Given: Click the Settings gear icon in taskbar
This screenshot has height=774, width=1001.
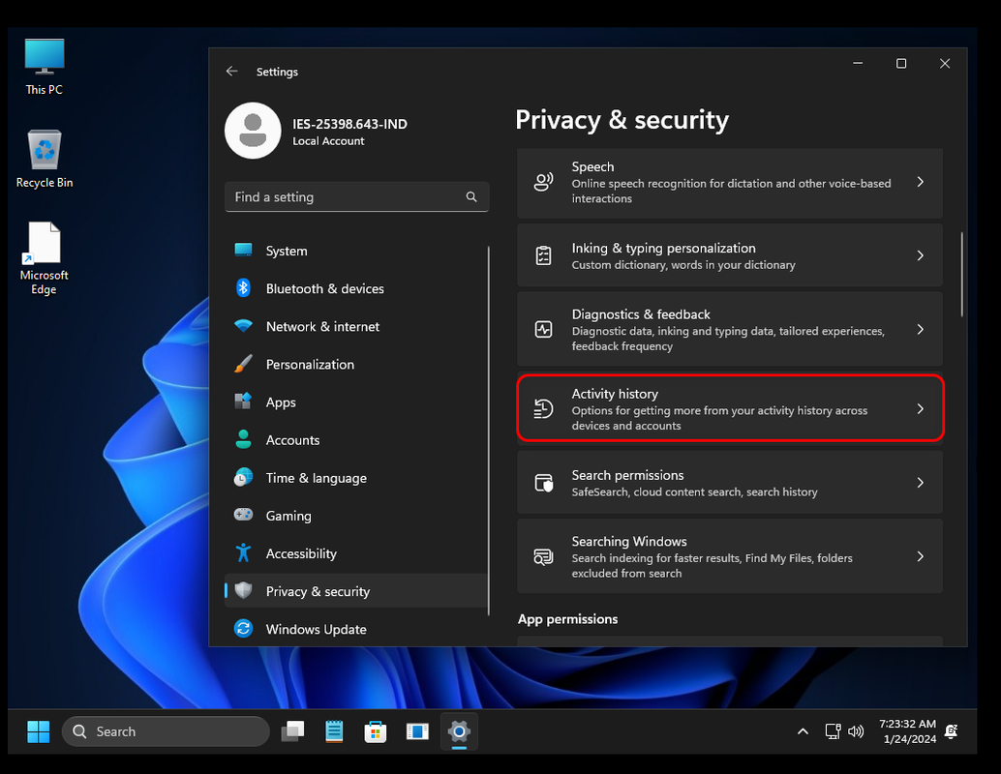Looking at the screenshot, I should click(x=459, y=731).
